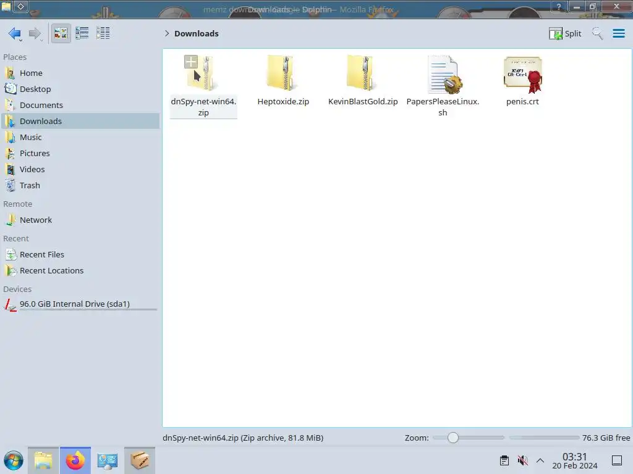Click the window help question mark
Screen dimensions: 633x474
(x=559, y=6)
